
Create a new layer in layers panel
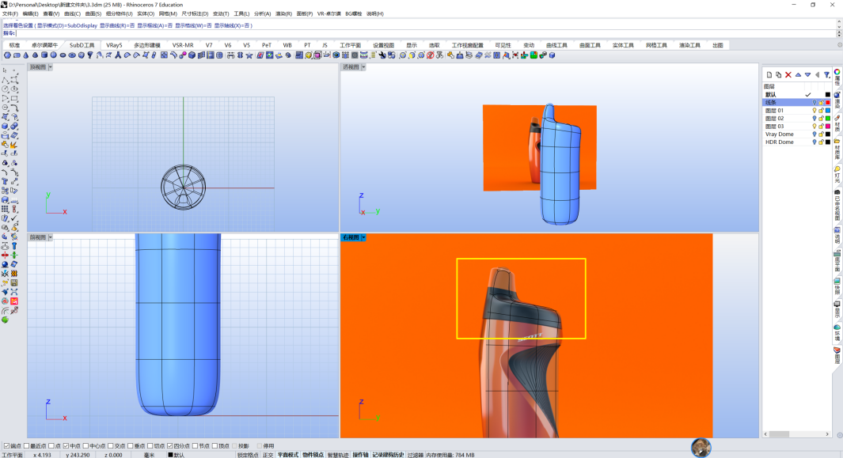coord(769,74)
